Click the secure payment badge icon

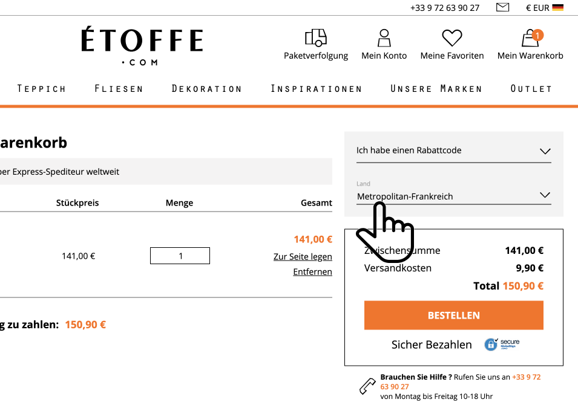[502, 345]
